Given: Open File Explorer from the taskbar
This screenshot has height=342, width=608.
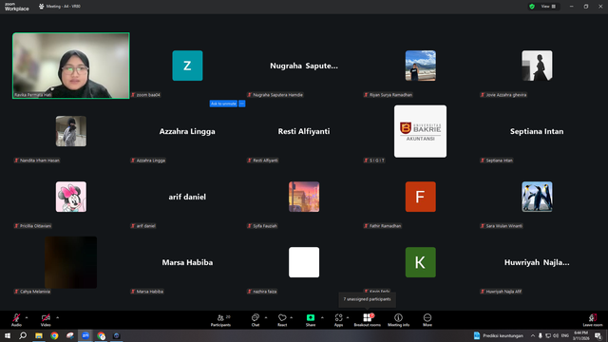Looking at the screenshot, I should coord(39,335).
